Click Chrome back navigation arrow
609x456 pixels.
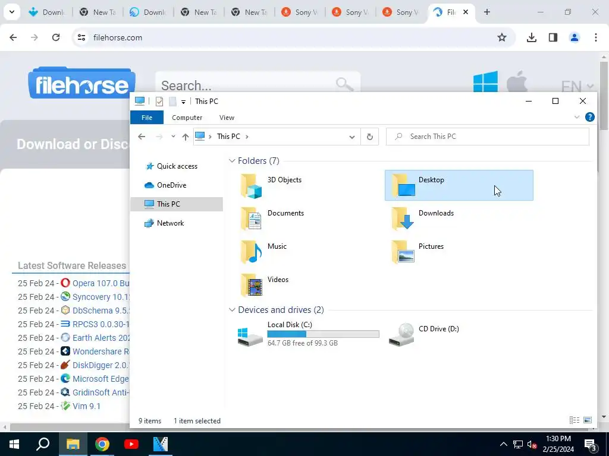pyautogui.click(x=13, y=37)
